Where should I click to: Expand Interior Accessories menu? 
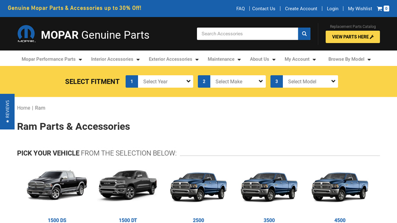[x=115, y=59]
